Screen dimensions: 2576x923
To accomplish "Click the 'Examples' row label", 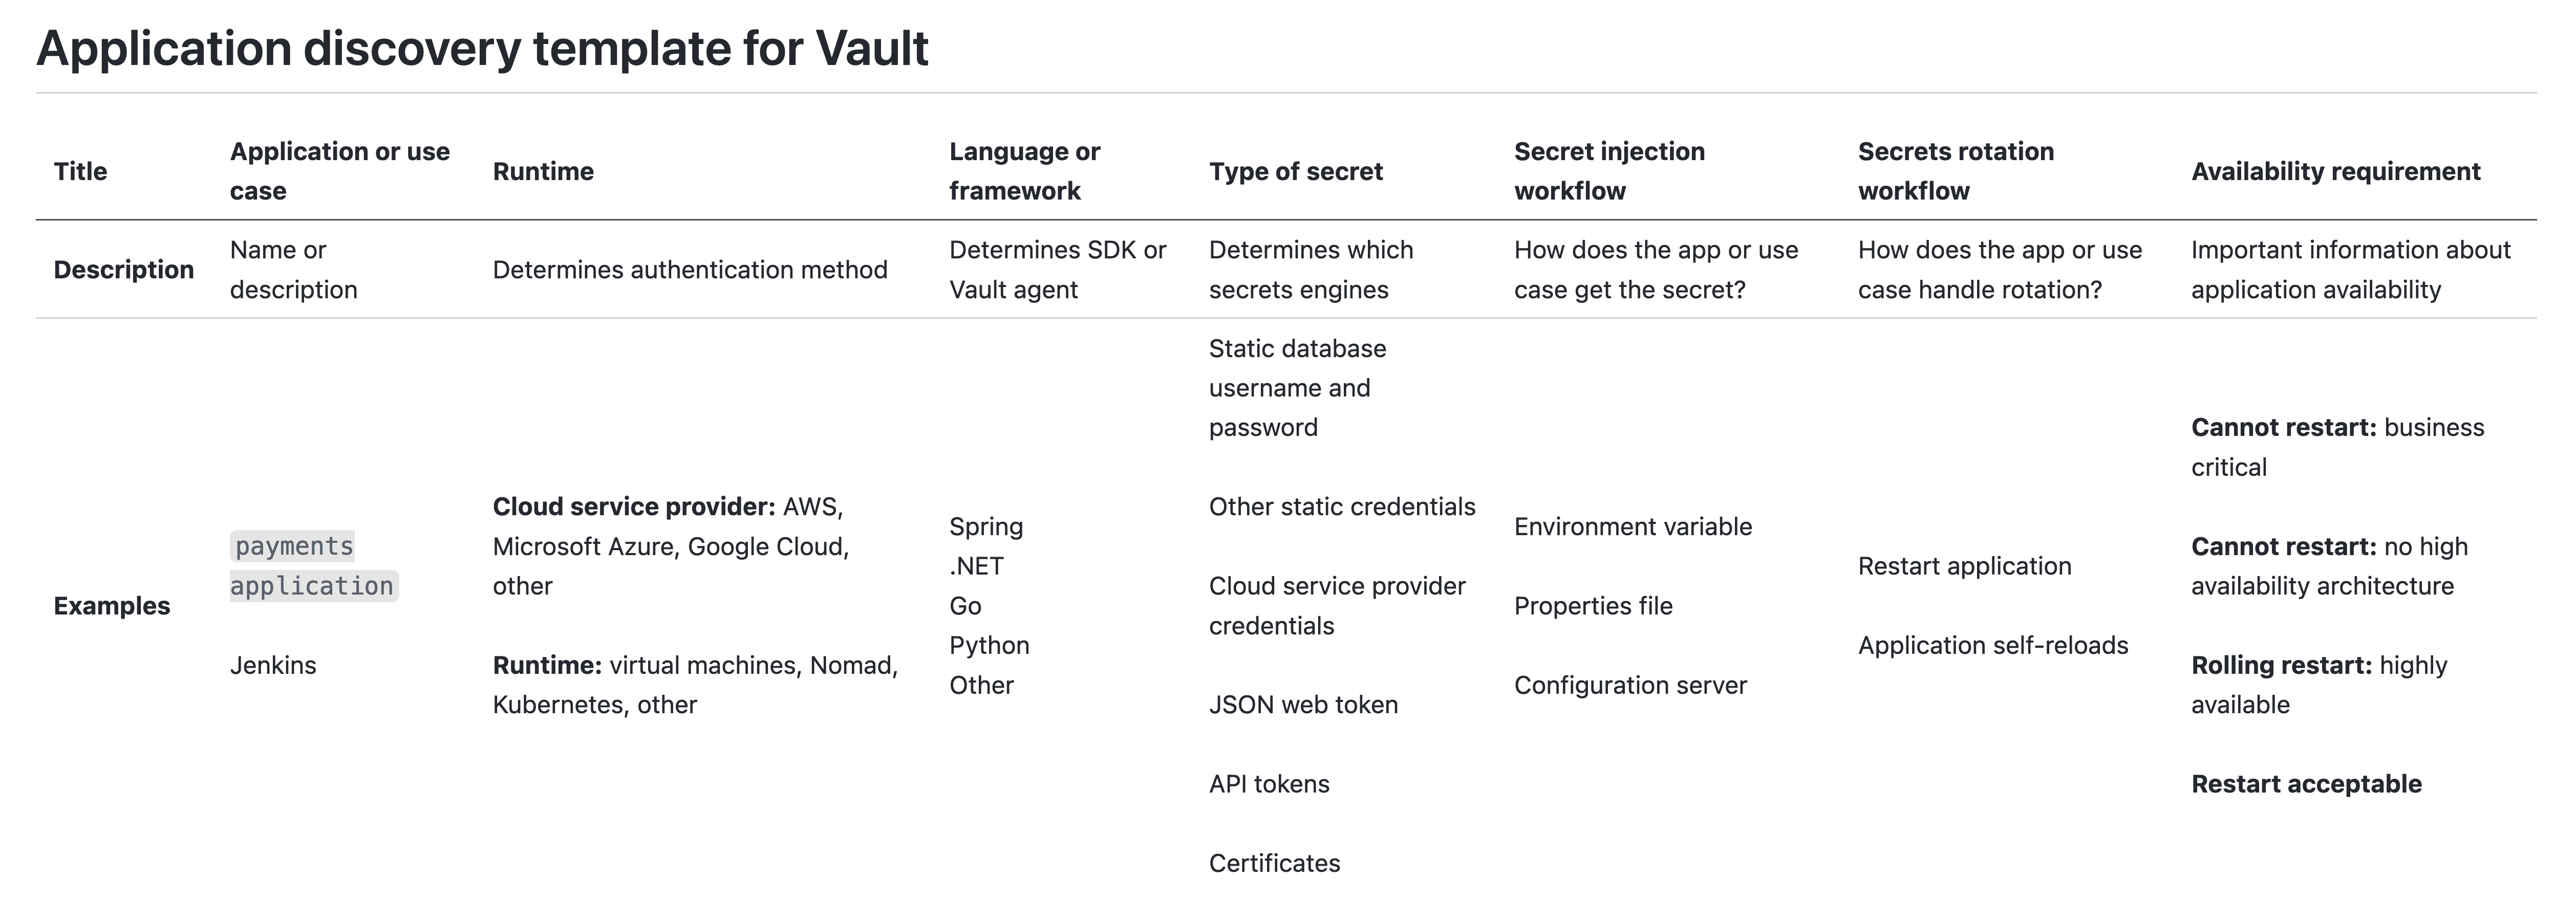I will [112, 606].
